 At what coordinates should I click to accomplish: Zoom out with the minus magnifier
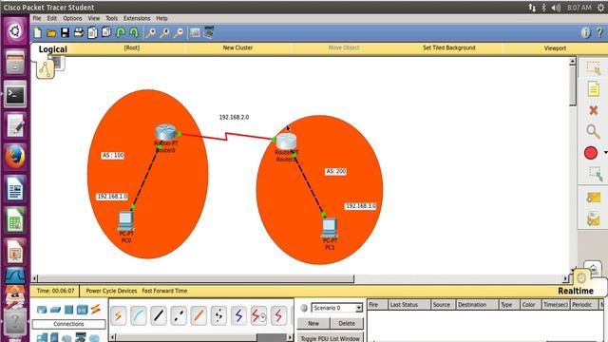tap(179, 33)
